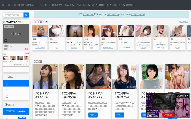Open FC2USER605 channel link
The width and height of the screenshot is (191, 119).
(x=126, y=48)
